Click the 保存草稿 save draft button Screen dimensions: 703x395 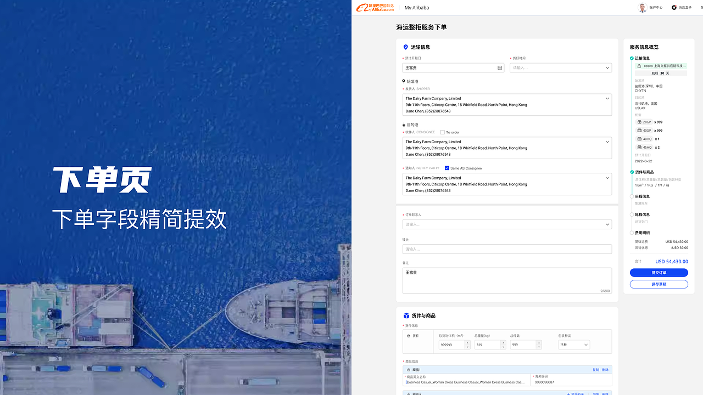coord(659,284)
